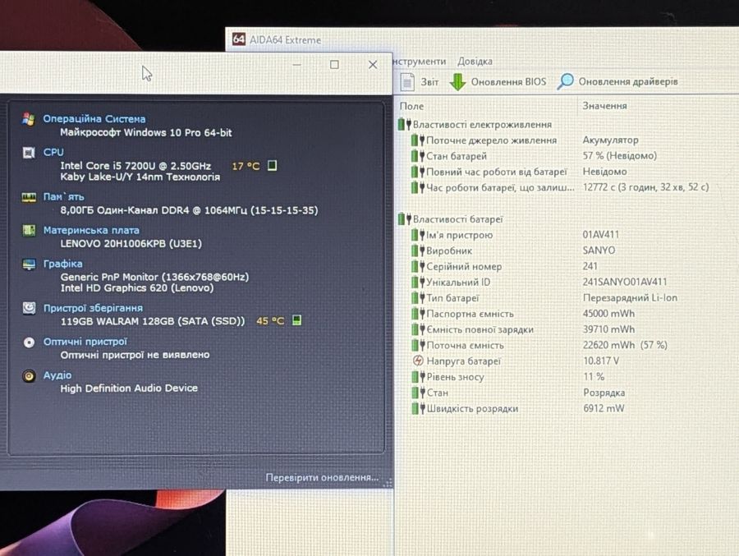Click the value 6912 mW
Image resolution: width=739 pixels, height=556 pixels.
click(604, 408)
